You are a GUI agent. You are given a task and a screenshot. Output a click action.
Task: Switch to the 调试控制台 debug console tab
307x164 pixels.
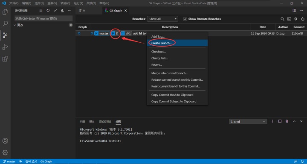[105, 121]
